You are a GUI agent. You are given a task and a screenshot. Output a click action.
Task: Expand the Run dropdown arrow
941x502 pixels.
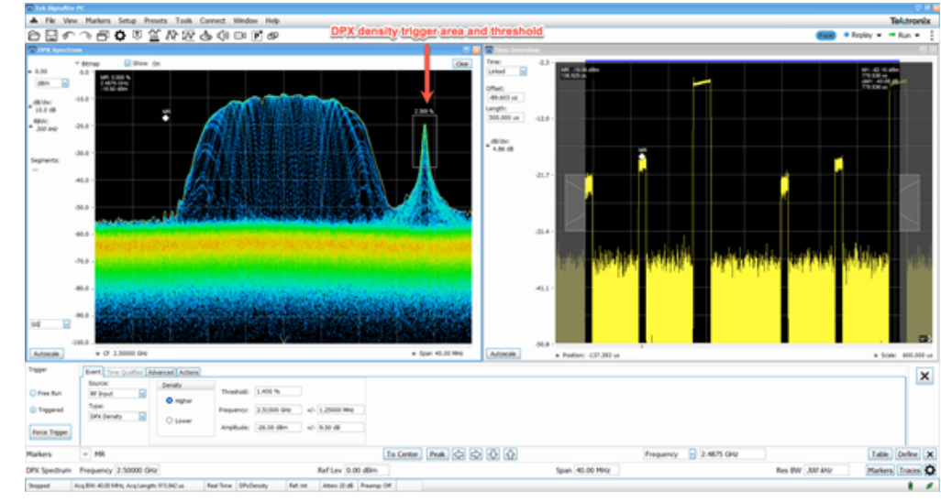coord(917,36)
